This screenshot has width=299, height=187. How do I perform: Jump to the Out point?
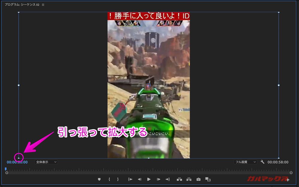[168, 179]
